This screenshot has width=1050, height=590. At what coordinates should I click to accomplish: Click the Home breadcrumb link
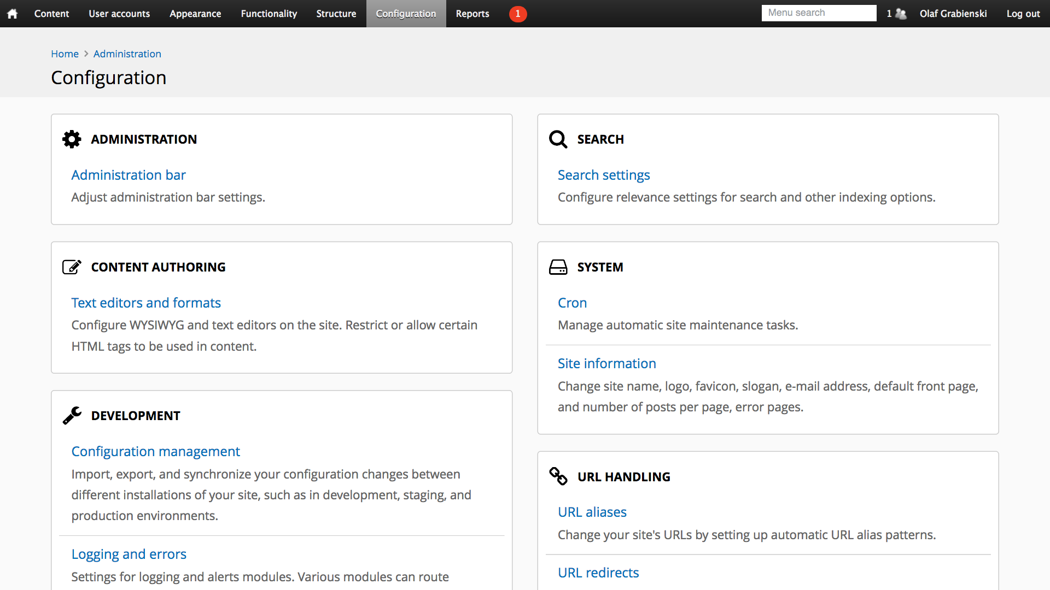click(65, 54)
